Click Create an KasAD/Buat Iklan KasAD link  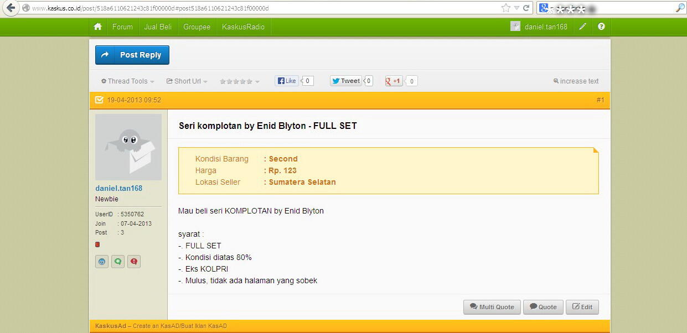tap(180, 326)
